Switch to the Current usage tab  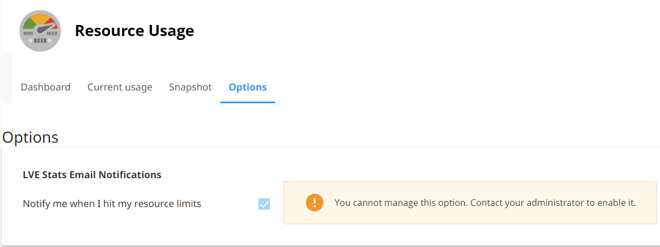point(120,87)
